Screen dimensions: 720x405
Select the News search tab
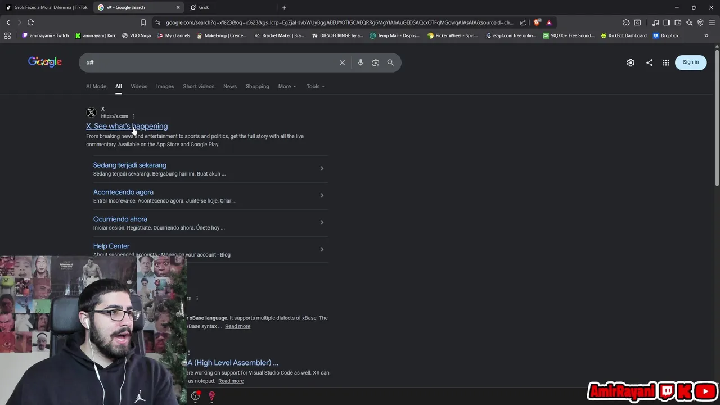pyautogui.click(x=230, y=86)
